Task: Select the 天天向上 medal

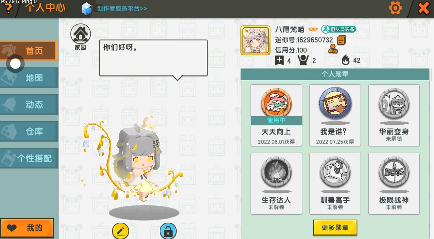Action: (276, 115)
